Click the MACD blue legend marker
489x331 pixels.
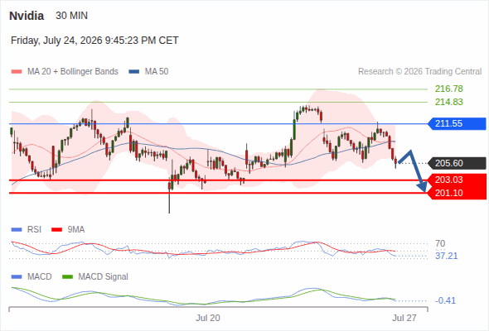tap(17, 276)
